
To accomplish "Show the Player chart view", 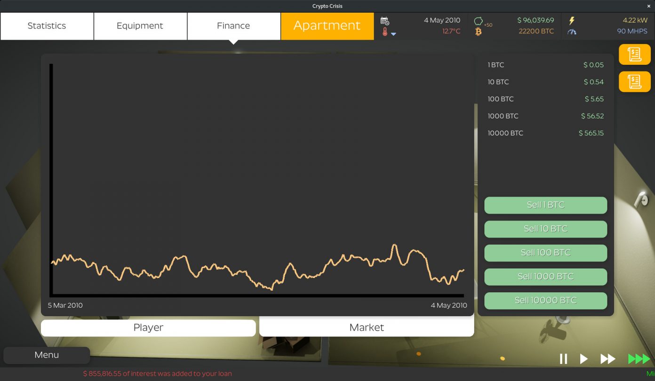I will tap(148, 328).
